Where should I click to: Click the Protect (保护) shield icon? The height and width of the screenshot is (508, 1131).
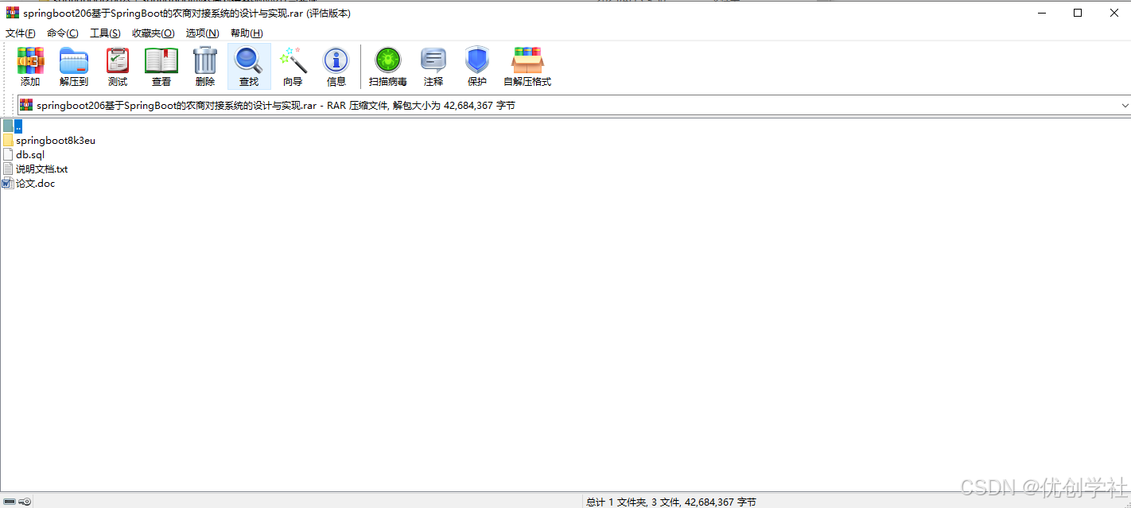[477, 61]
